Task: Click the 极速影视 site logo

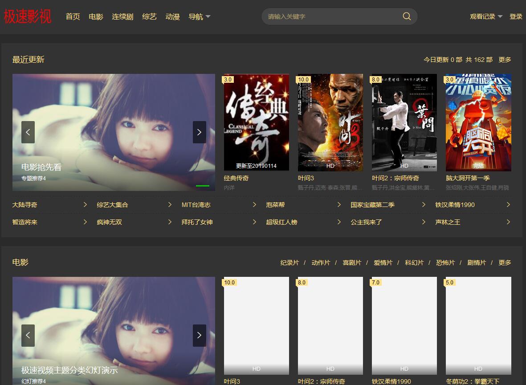Action: click(x=28, y=16)
